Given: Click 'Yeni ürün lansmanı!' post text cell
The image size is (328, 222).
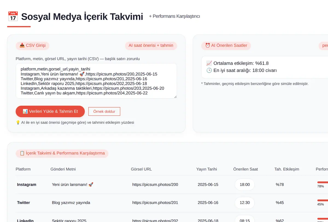Looking at the screenshot, I should pyautogui.click(x=72, y=184).
